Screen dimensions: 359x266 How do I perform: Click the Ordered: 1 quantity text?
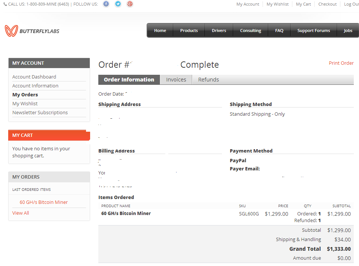[x=309, y=214]
